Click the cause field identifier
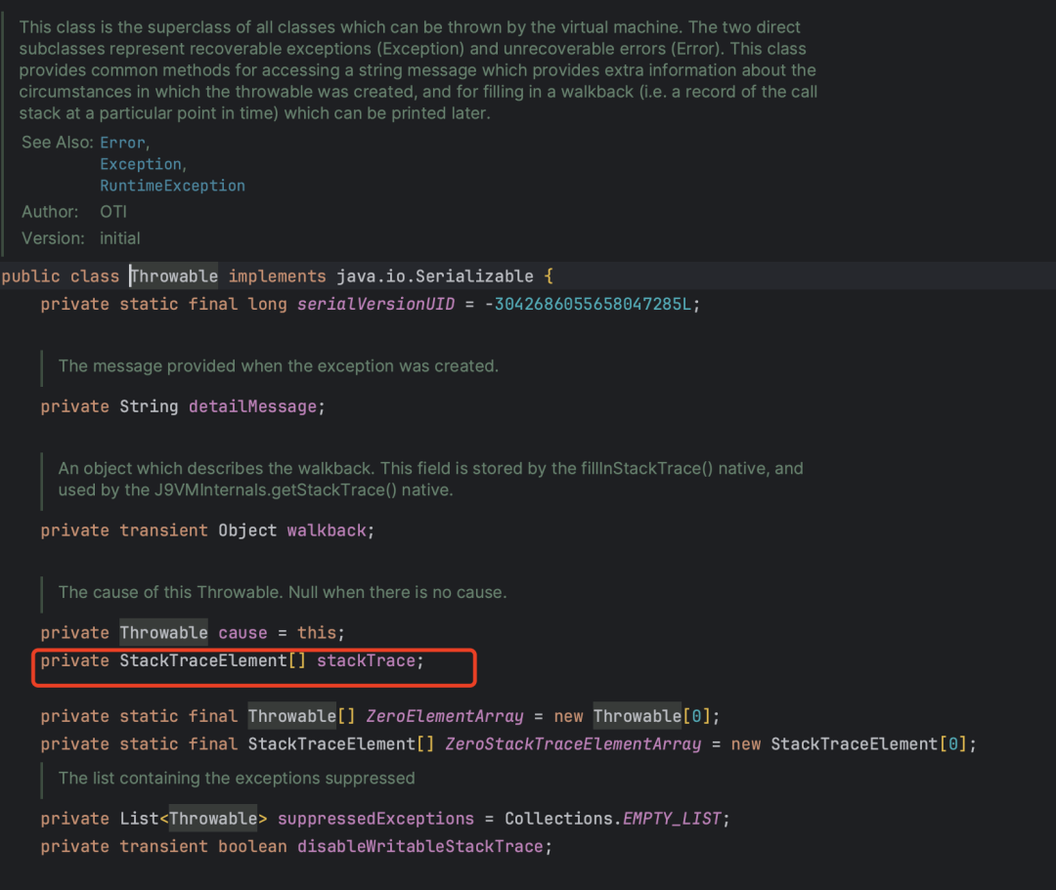Viewport: 1056px width, 890px height. 242,633
